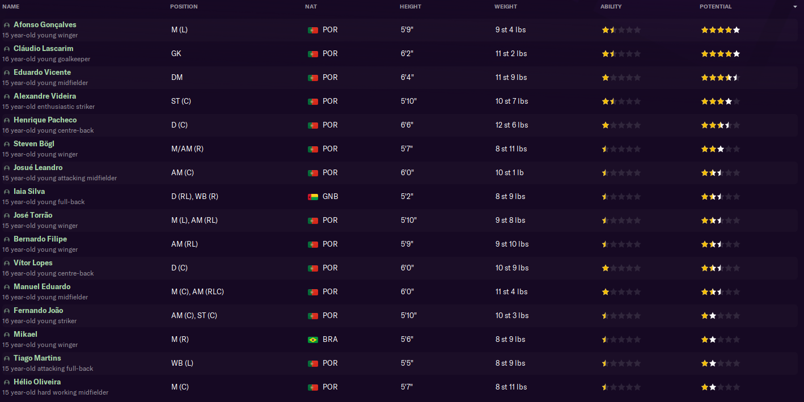Click the person icon next to Cláudio Lascarim
This screenshot has width=804, height=402.
pos(7,49)
